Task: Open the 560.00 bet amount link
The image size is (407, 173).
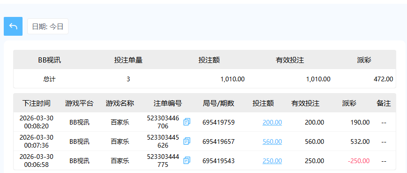Action: tap(272, 142)
